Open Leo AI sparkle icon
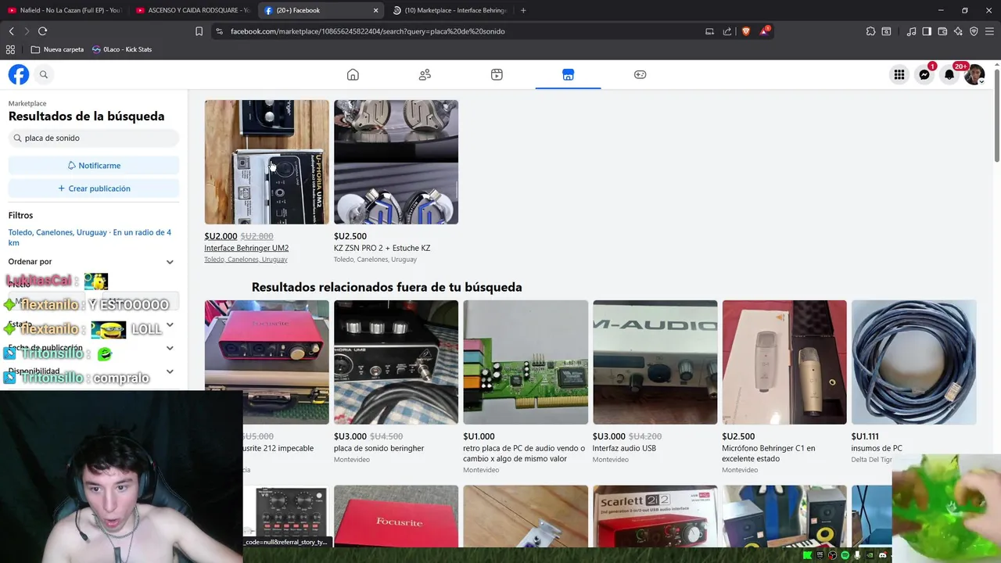The height and width of the screenshot is (563, 1001). [x=958, y=31]
